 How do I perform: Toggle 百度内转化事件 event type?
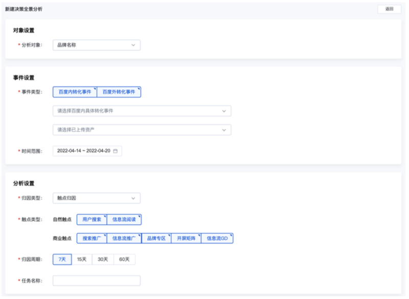[75, 92]
